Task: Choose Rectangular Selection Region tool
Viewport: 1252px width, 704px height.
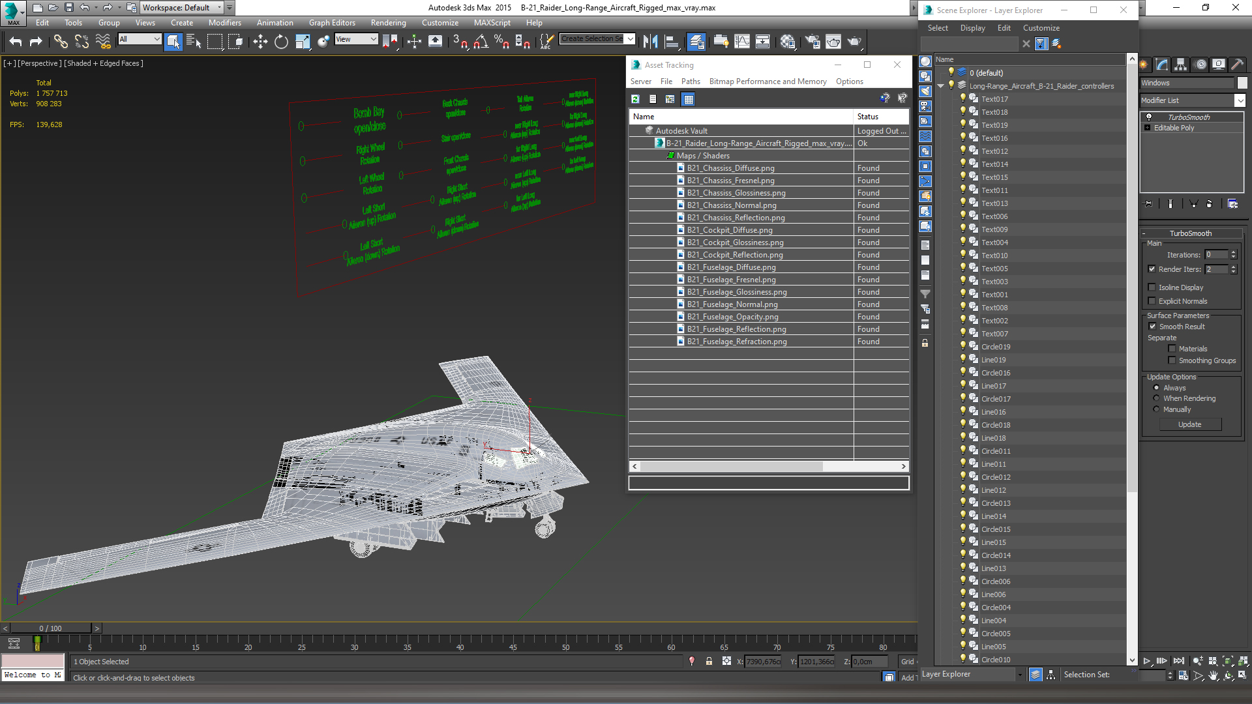Action: coord(215,42)
